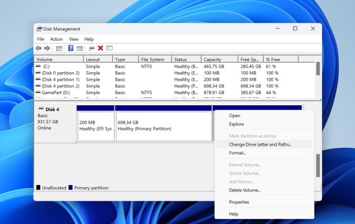Viewport: 355px width, 224px height.
Task: Select the 698.34 GB Healthy (Primary Partition) block
Action: pos(164,125)
